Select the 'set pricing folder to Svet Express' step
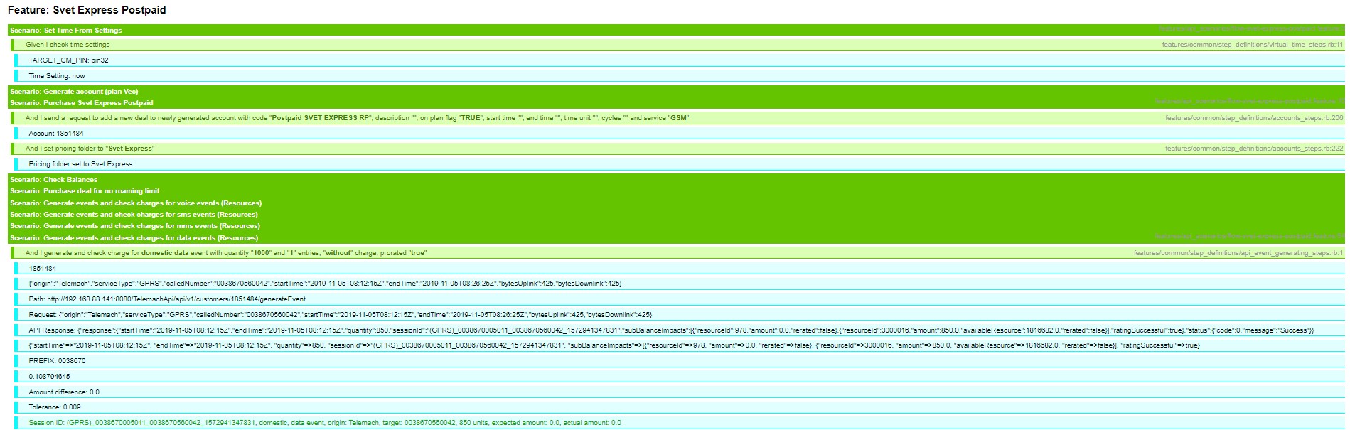This screenshot has width=1350, height=430. (90, 149)
